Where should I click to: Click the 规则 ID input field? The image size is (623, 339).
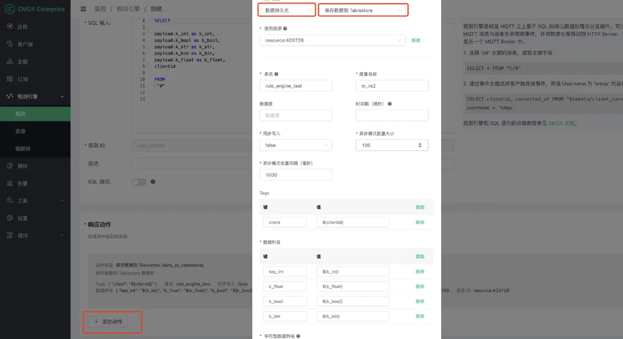coord(192,145)
